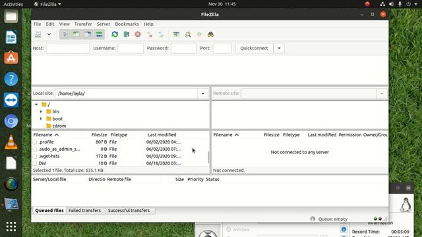Open the Site Manager icon
Viewport: 422px width, 237px height.
[x=38, y=34]
